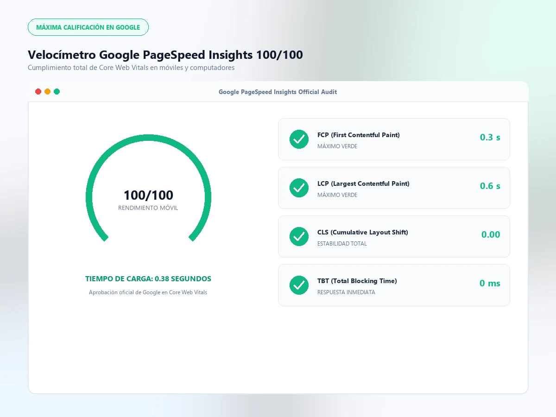Click the red window dot

38,92
